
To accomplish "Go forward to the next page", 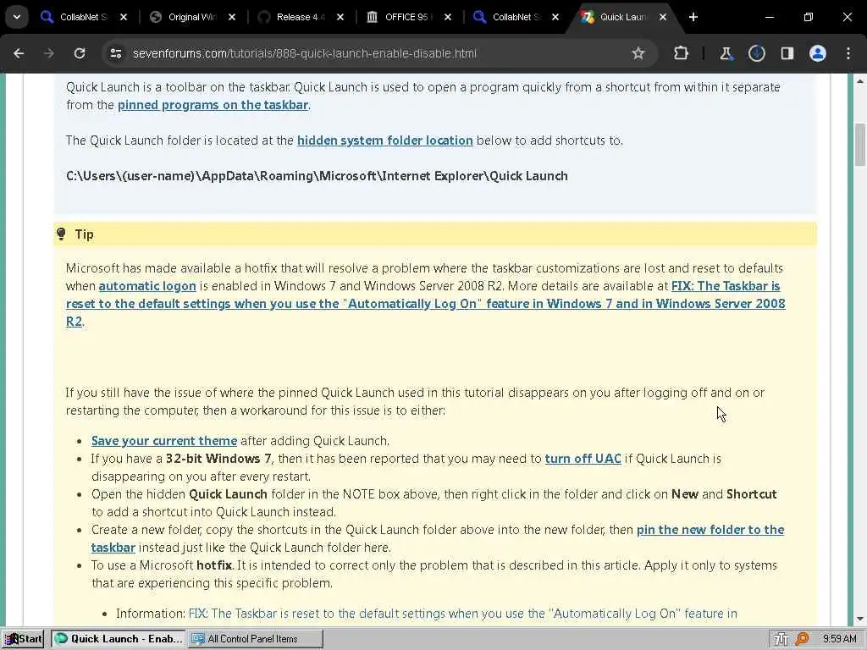I will point(49,53).
